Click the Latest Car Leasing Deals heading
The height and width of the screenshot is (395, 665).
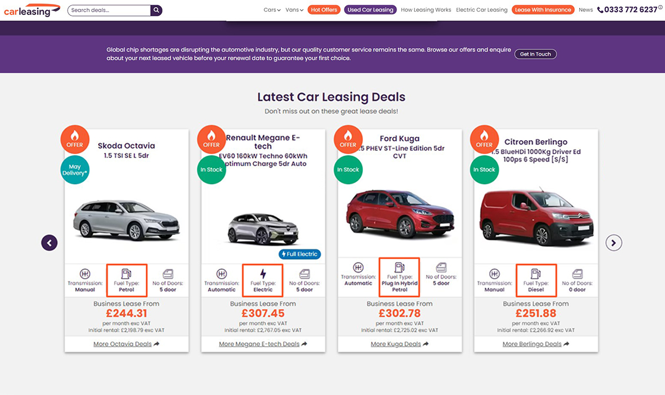click(x=331, y=97)
